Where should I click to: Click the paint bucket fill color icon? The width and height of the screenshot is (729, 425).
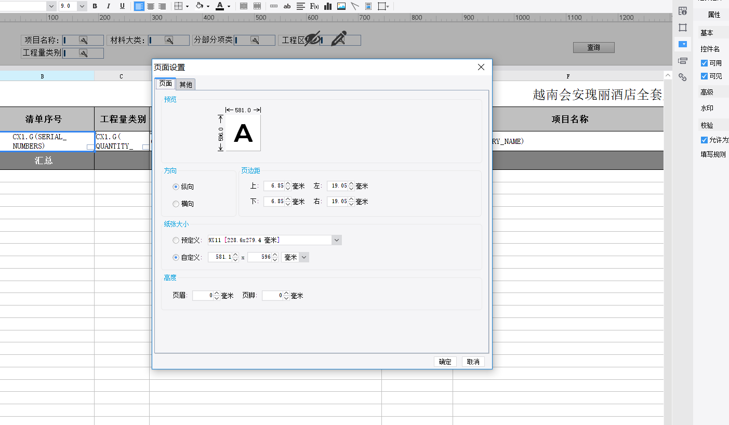200,6
